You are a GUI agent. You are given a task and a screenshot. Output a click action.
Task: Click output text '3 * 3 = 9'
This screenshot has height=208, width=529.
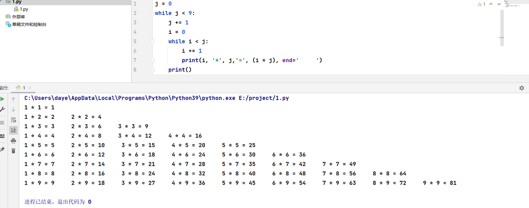tap(134, 126)
